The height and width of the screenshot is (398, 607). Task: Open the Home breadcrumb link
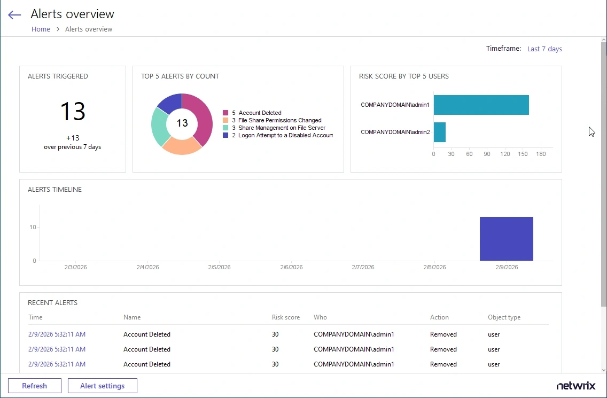pos(41,29)
